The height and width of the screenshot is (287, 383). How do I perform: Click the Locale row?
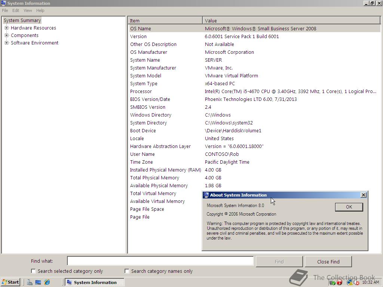pos(254,138)
